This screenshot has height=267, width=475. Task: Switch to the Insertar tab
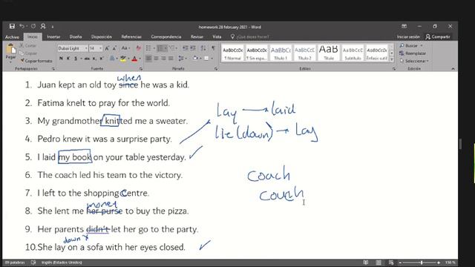click(x=53, y=37)
